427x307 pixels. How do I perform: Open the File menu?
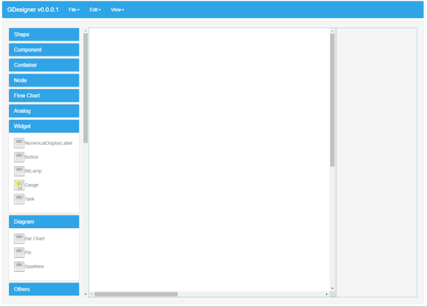tap(74, 10)
